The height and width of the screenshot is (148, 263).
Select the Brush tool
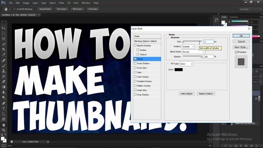coord(4,66)
